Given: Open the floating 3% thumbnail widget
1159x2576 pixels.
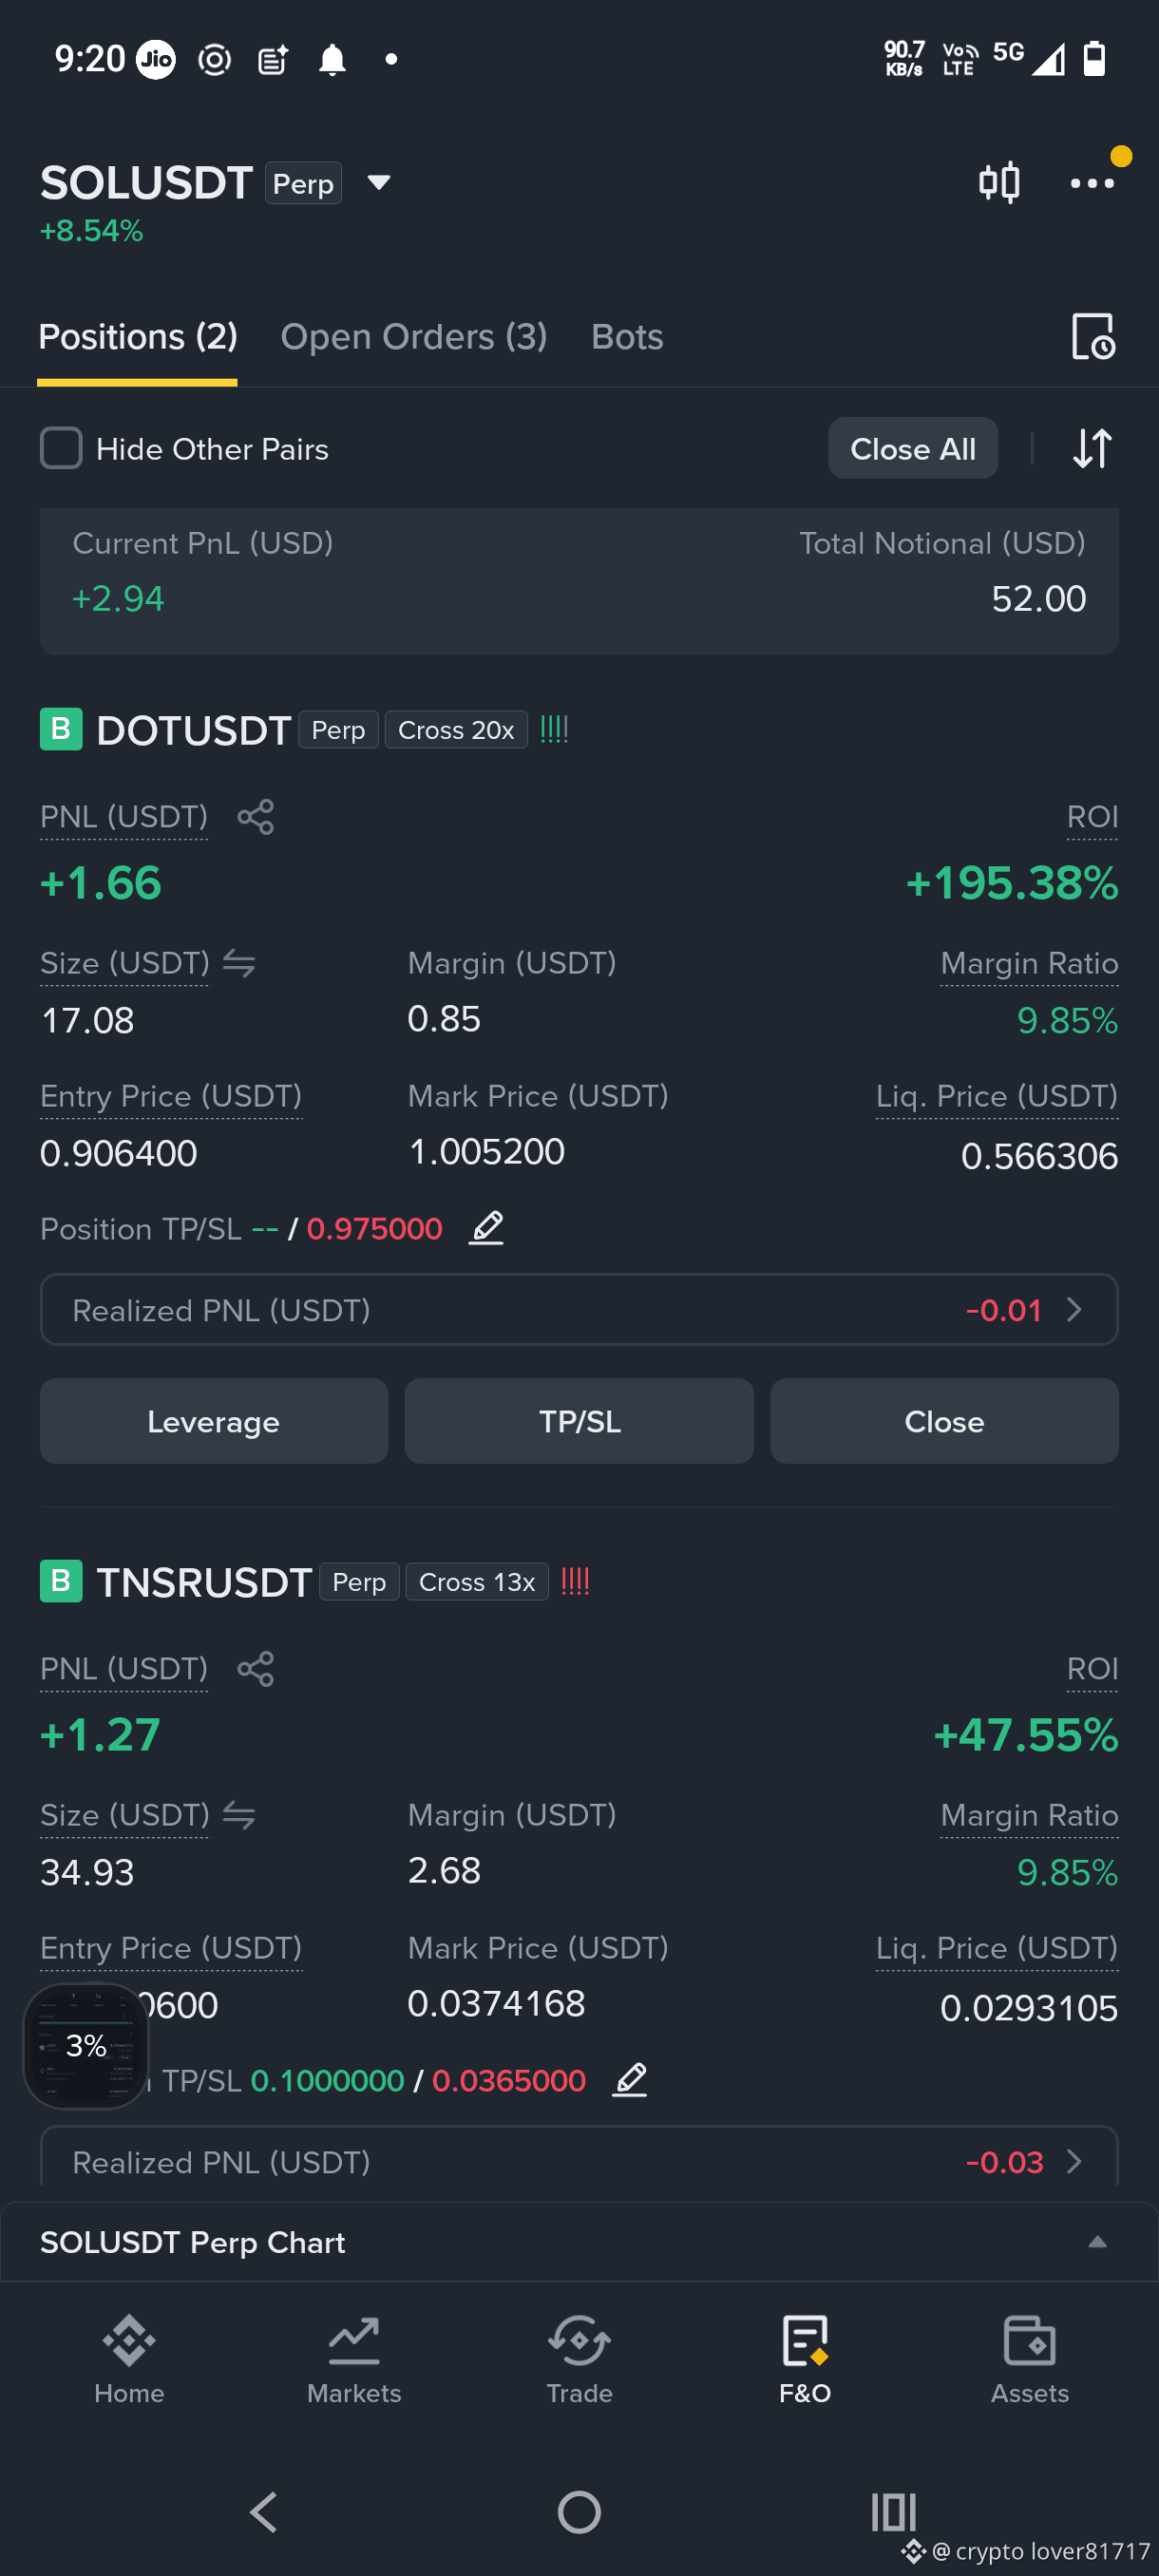Looking at the screenshot, I should (x=86, y=2046).
